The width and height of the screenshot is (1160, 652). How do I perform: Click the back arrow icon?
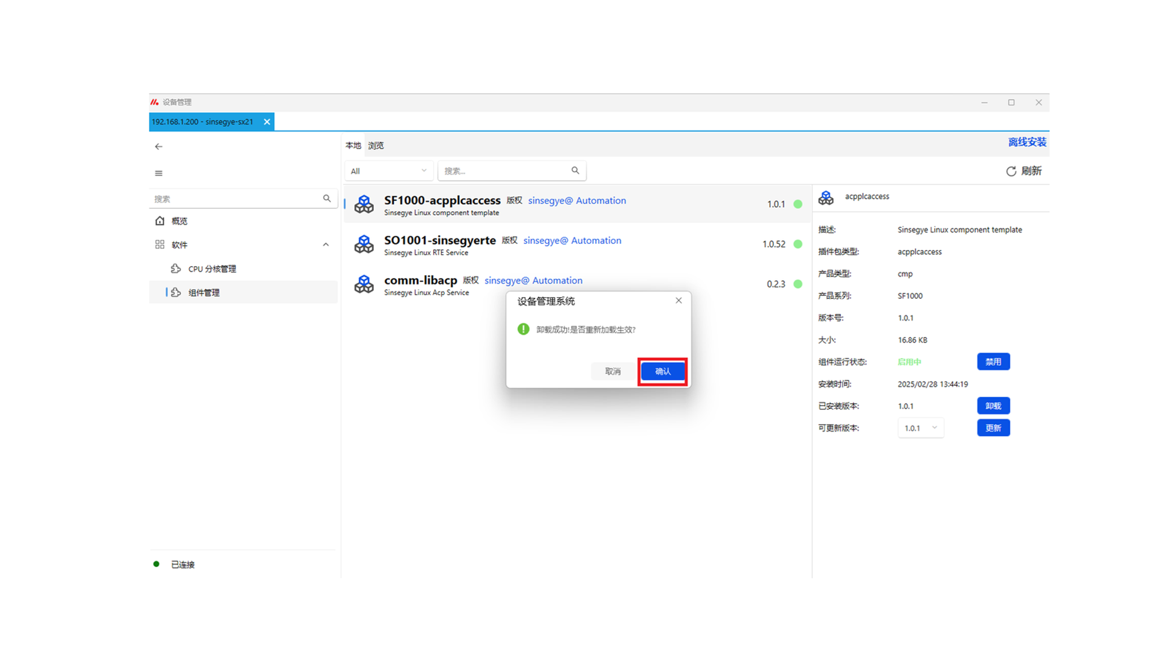point(158,147)
